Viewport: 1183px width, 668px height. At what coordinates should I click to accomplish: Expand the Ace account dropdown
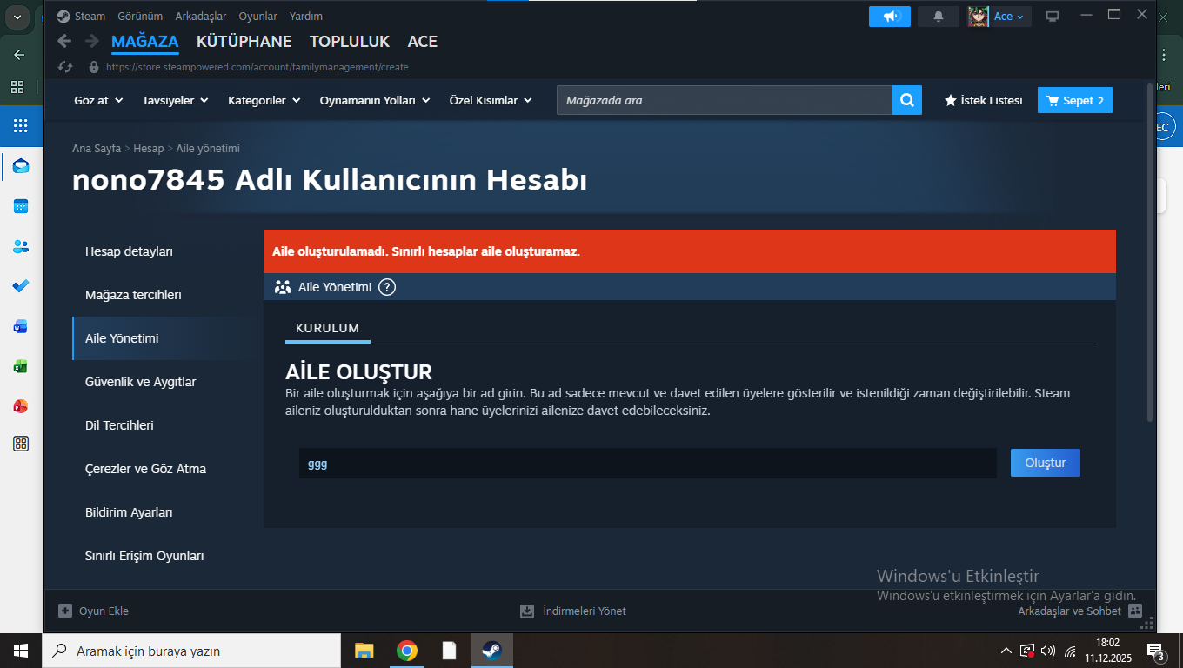coord(1010,17)
